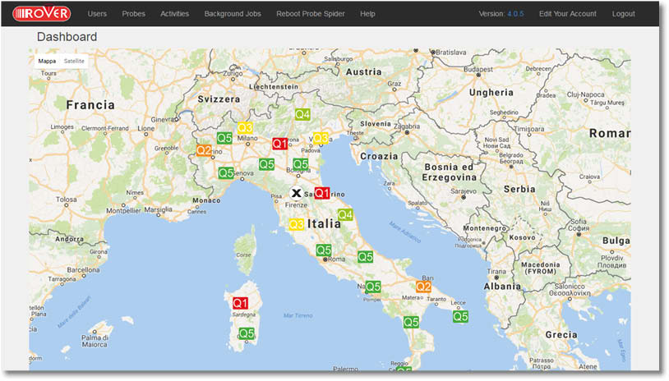Click the Dashboard heading

(x=67, y=37)
